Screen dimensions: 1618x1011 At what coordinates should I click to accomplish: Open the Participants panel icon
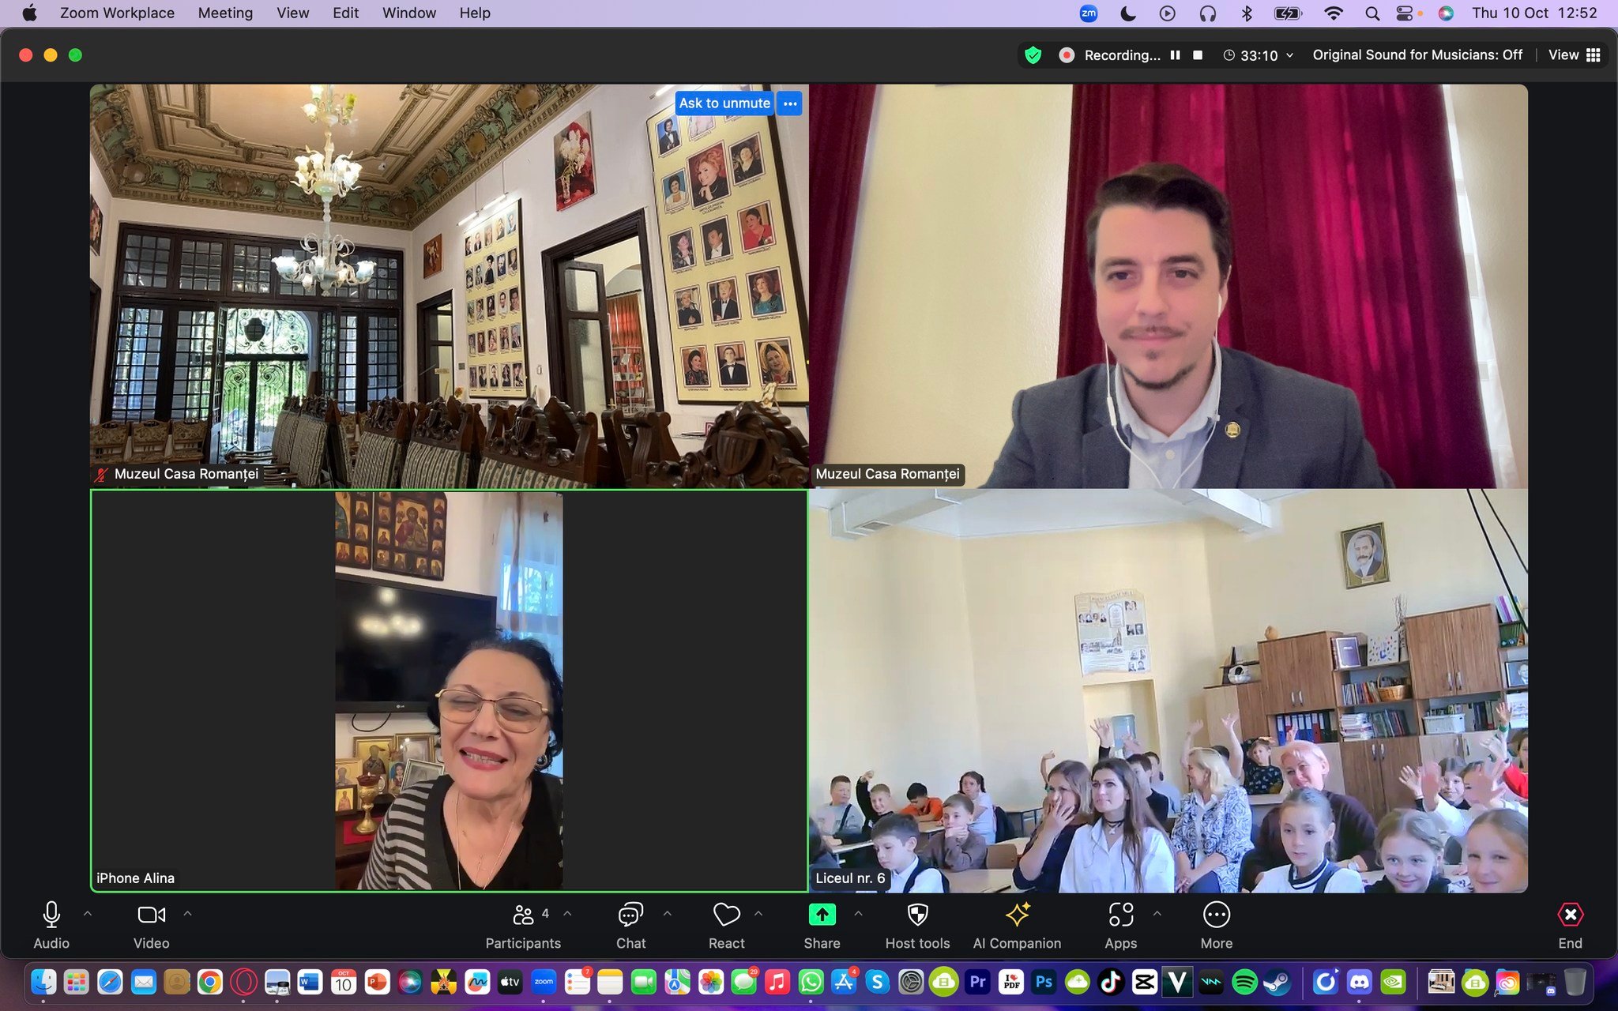click(x=523, y=915)
